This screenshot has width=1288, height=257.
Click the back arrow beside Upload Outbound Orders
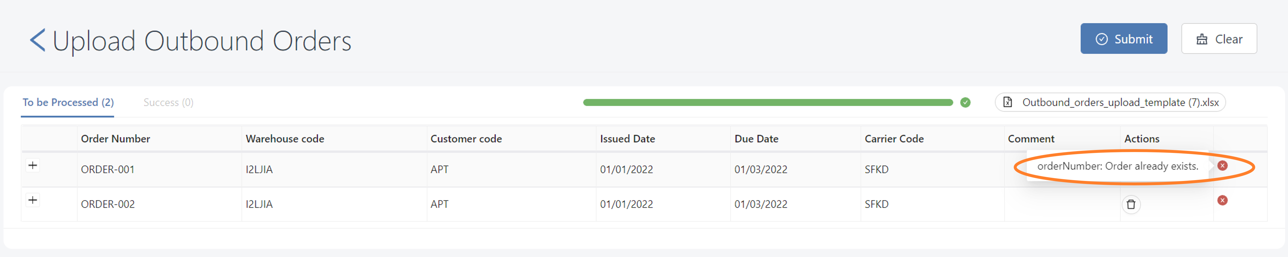[x=37, y=40]
